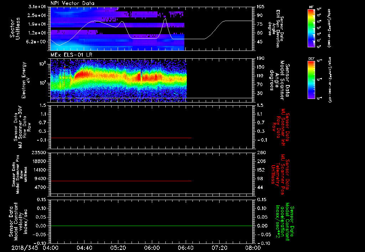This screenshot has height=252, width=365.
Task: Click the '04:40' time axis label
Action: point(84,248)
